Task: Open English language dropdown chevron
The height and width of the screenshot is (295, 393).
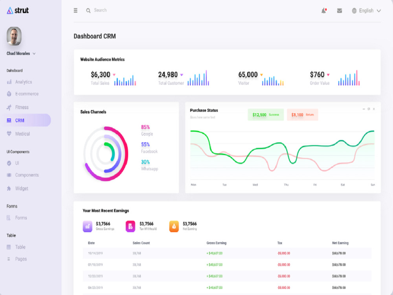Action: click(379, 11)
